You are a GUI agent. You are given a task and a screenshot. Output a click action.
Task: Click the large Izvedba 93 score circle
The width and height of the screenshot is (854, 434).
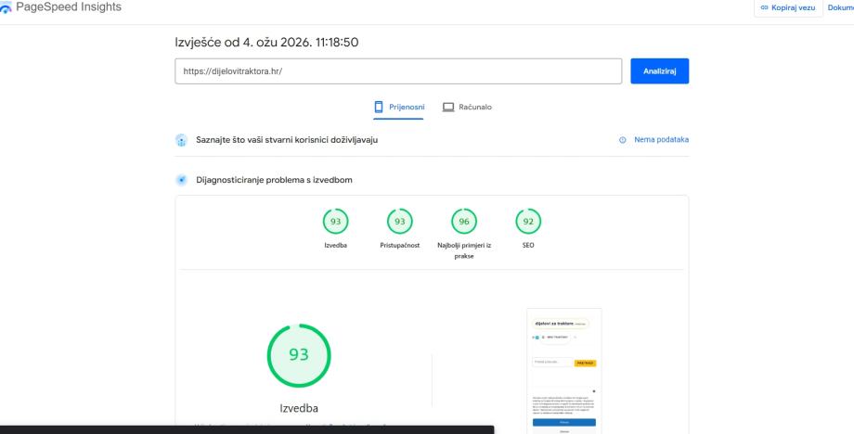(299, 355)
